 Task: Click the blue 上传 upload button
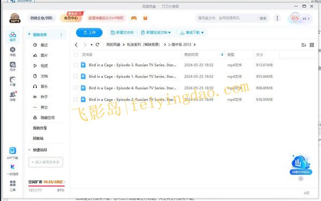[x=89, y=32]
